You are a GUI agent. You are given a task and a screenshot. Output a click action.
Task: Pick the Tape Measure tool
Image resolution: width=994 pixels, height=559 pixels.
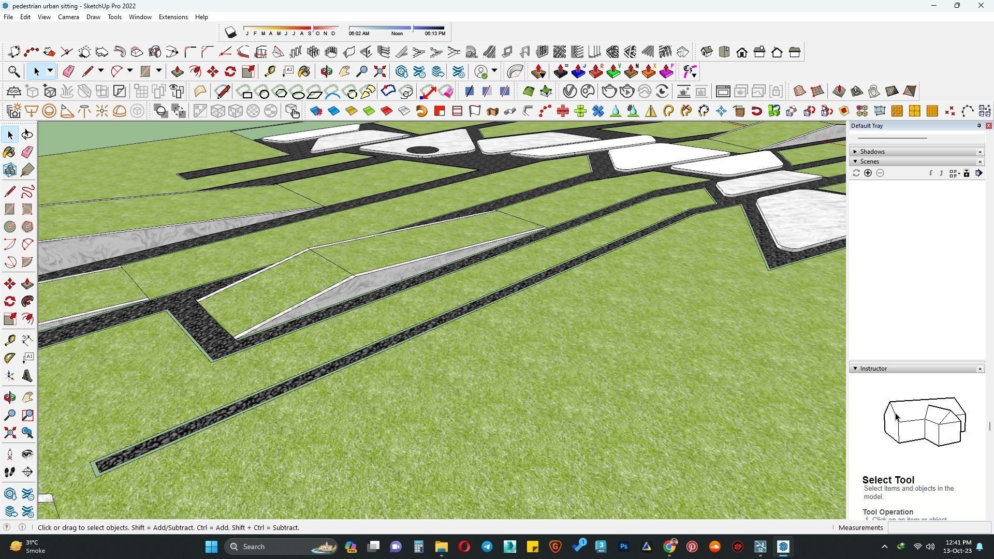pos(10,340)
